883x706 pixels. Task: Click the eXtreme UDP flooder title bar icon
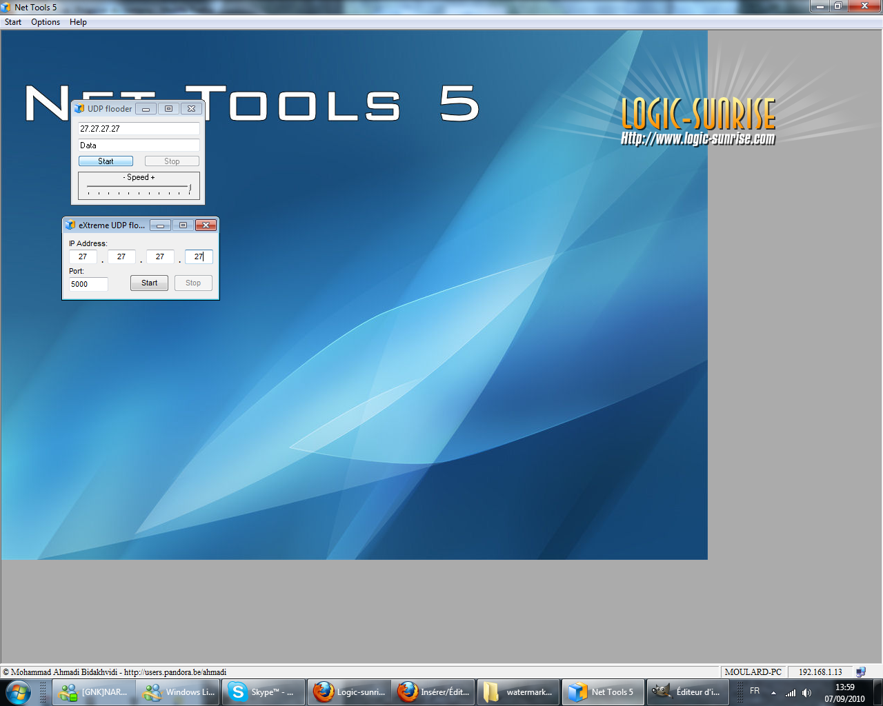pyautogui.click(x=70, y=225)
